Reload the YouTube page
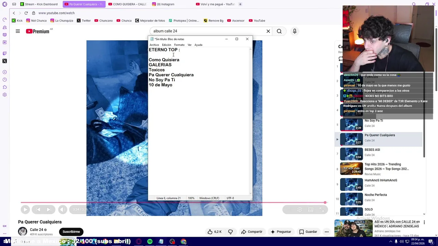Screen dimensions: 438x246 click(26, 13)
